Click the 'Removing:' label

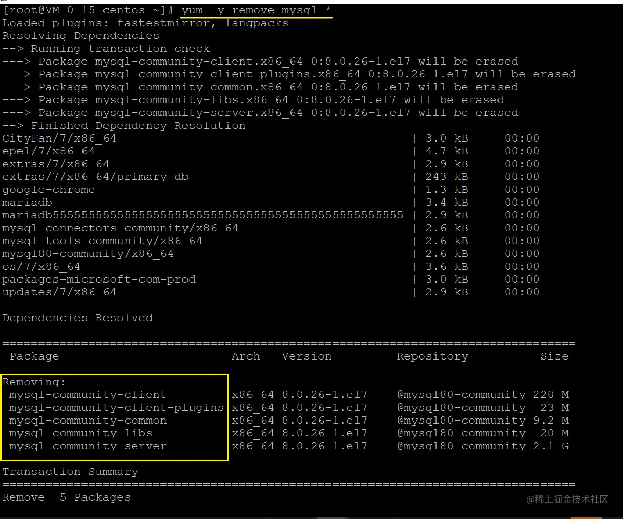tap(34, 382)
